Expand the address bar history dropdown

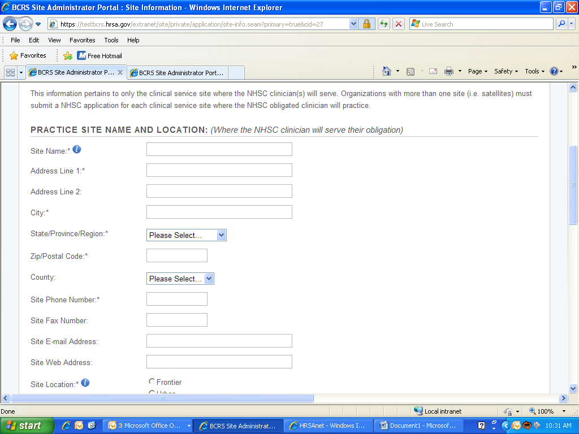353,24
